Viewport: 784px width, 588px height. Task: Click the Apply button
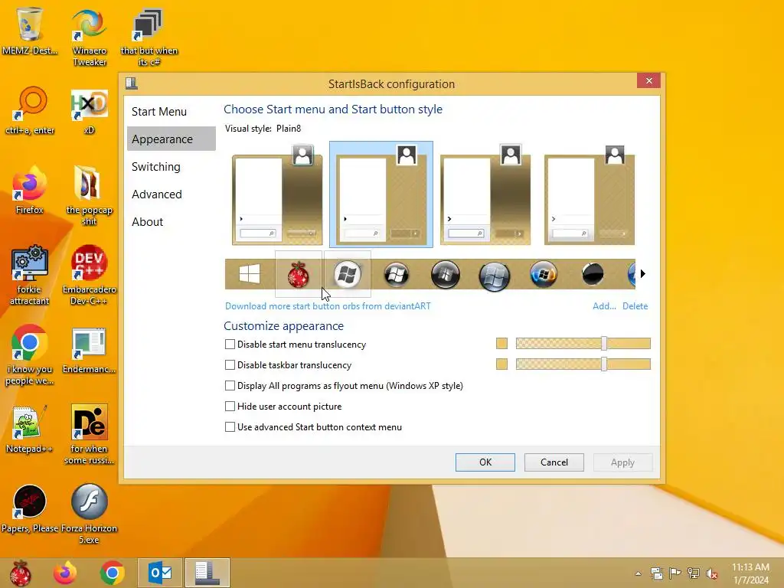pos(622,462)
